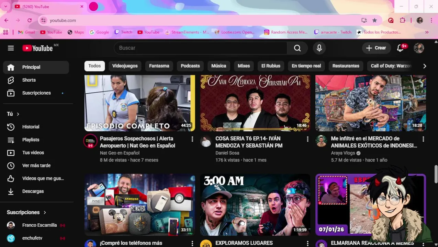Reload the page in Chrome

(x=30, y=20)
